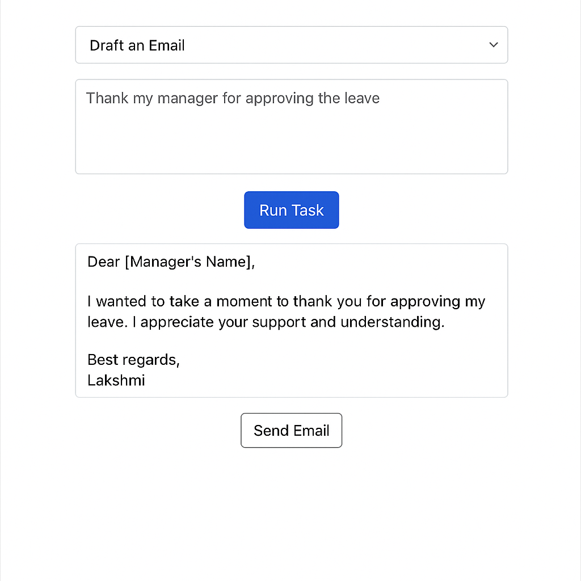Click the chevron arrow on the task selector
The height and width of the screenshot is (581, 581).
tap(493, 45)
